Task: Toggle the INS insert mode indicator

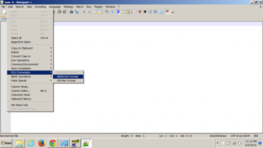Action: (256, 136)
